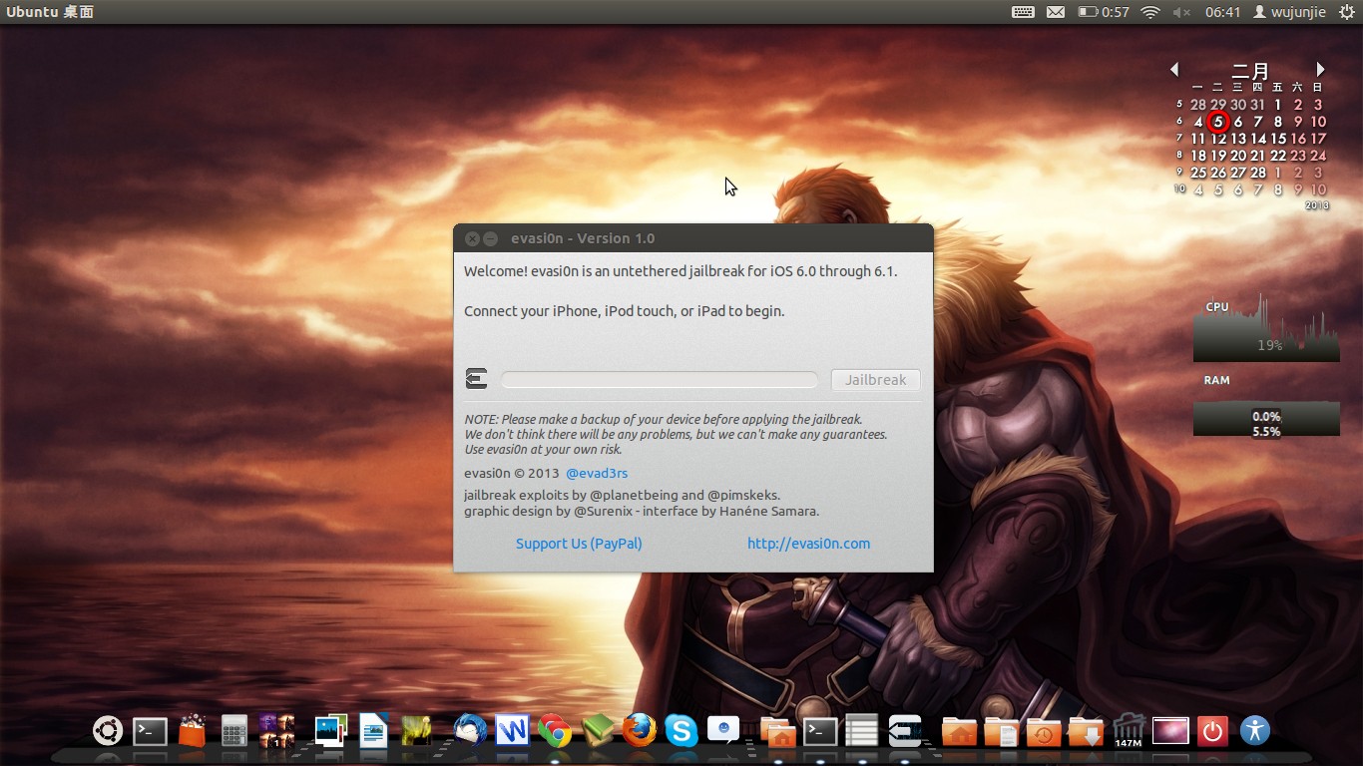Open the Wi-Fi network menu

click(1150, 12)
